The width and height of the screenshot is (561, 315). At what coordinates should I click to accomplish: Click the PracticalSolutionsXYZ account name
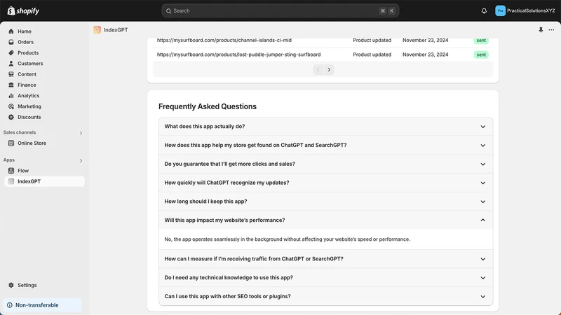click(531, 10)
